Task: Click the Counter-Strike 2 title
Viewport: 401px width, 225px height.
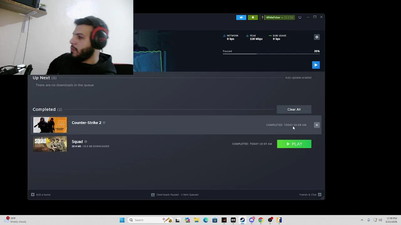Action: coord(86,122)
